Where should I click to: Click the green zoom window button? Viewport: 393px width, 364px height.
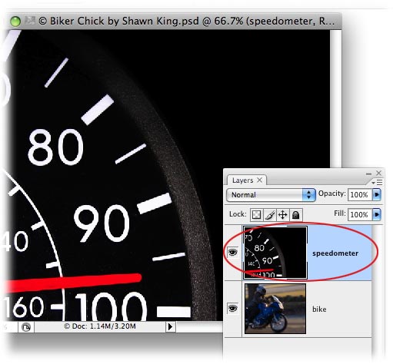point(15,21)
